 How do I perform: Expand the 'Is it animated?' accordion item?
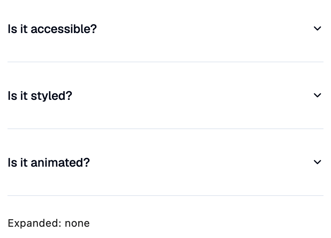[x=165, y=162]
